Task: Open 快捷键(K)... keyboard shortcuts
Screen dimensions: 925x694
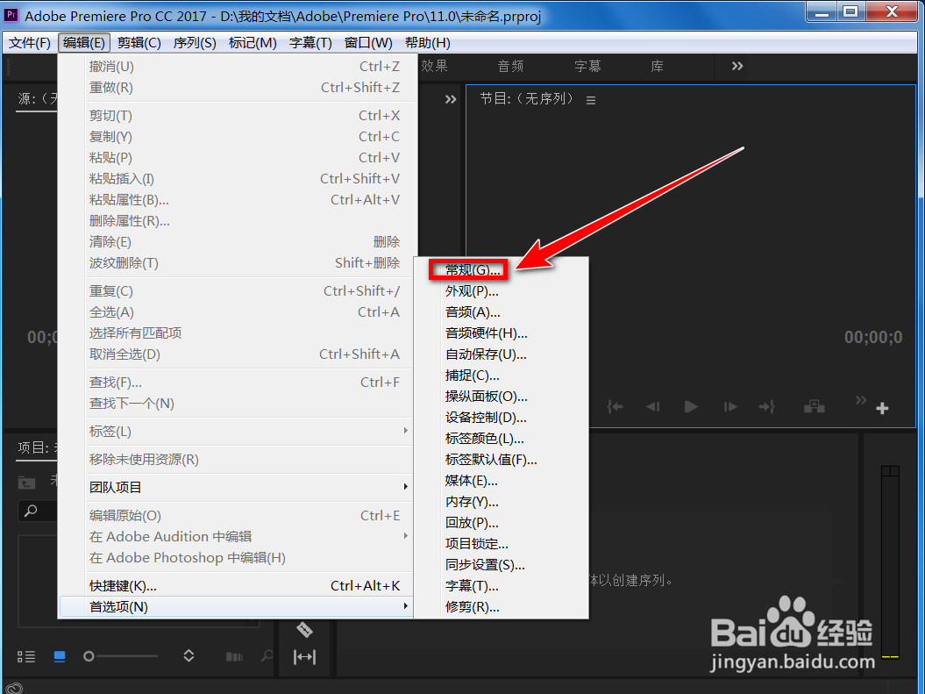Action: point(237,586)
